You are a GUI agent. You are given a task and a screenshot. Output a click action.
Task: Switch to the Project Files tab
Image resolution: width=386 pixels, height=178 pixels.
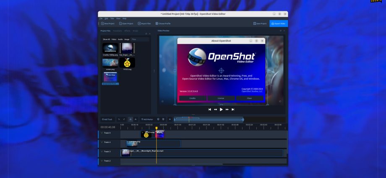pos(105,31)
